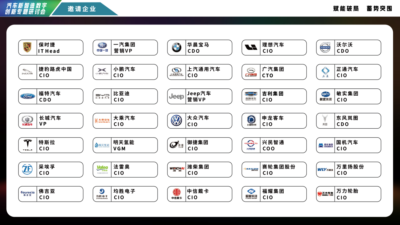
Task: Click the Great Wall 长城汽车 logo
Action: (x=28, y=121)
